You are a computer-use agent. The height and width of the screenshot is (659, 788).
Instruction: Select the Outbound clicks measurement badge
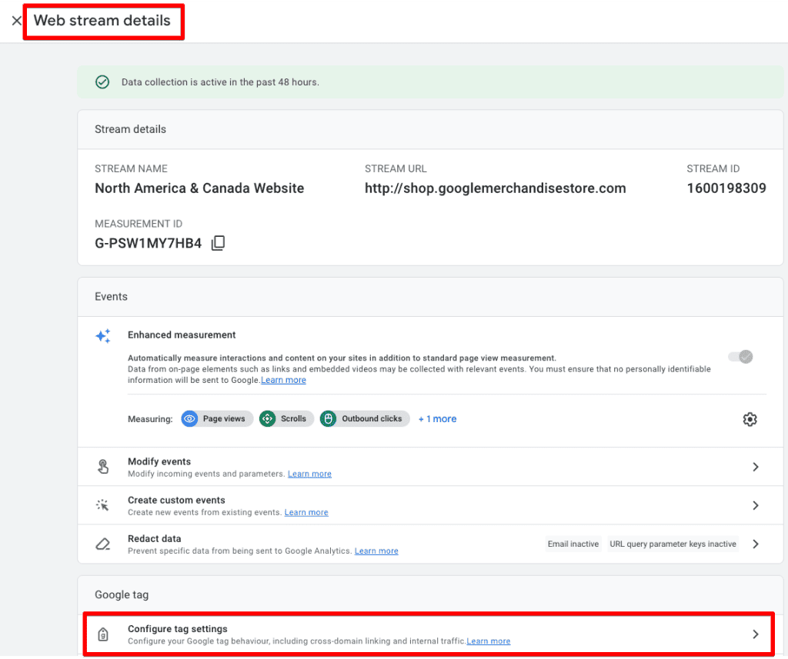tap(364, 418)
